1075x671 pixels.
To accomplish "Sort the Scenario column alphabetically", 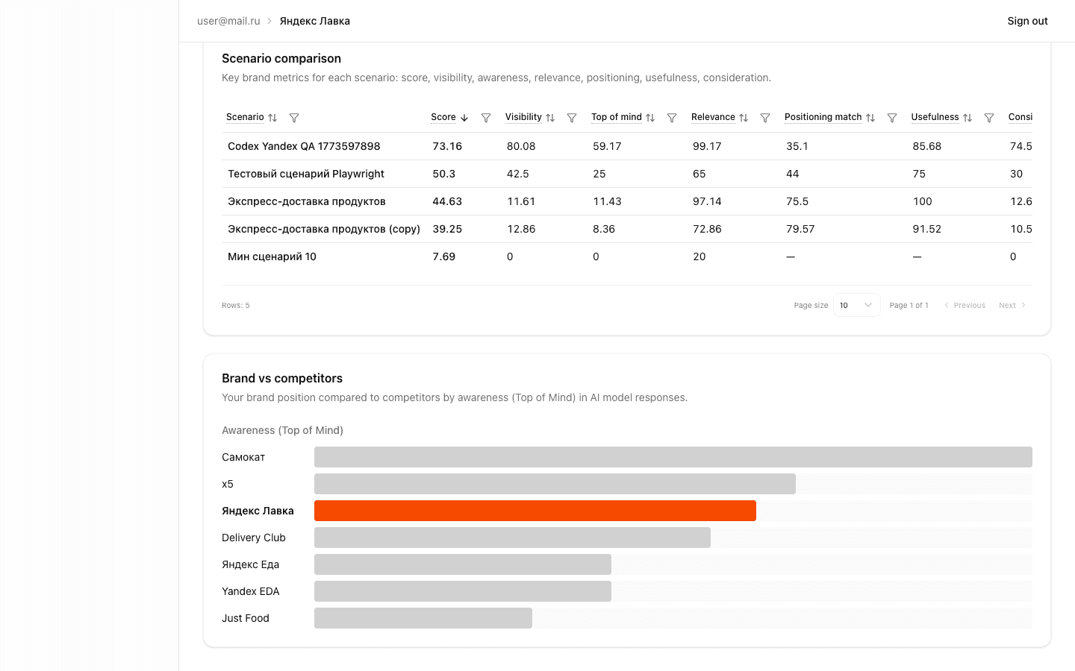I will pyautogui.click(x=272, y=117).
